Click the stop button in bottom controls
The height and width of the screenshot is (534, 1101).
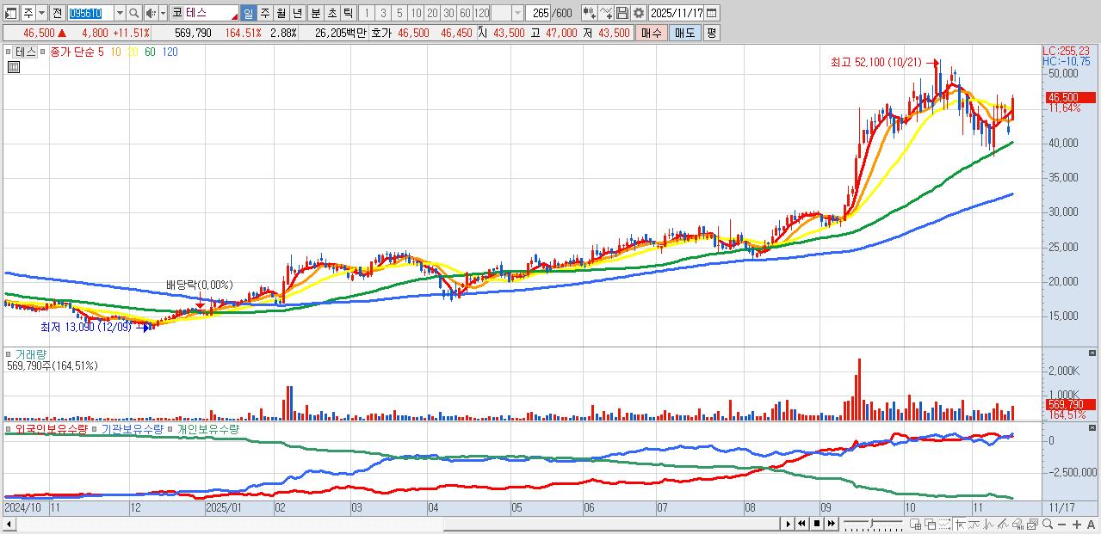coord(817,524)
